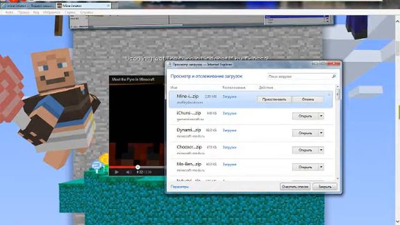Play the Meet the Pyro video
The image size is (400, 225).
pyautogui.click(x=117, y=172)
